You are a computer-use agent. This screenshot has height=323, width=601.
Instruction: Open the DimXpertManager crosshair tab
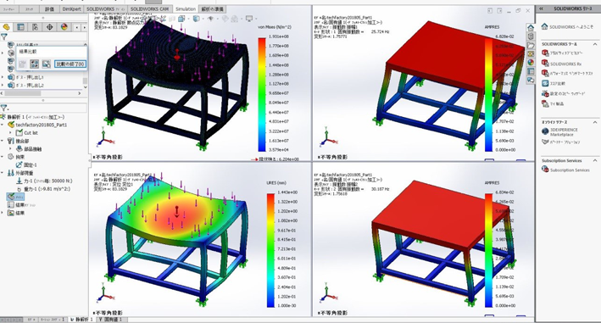49,27
